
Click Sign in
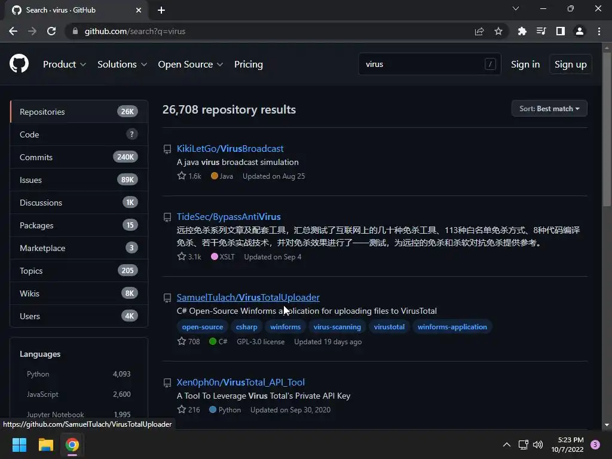(x=525, y=65)
